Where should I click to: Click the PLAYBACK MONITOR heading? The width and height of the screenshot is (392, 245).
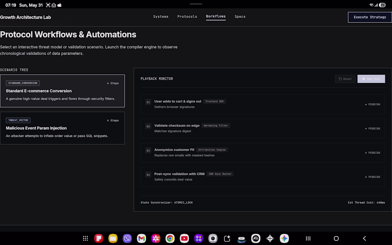click(x=157, y=79)
